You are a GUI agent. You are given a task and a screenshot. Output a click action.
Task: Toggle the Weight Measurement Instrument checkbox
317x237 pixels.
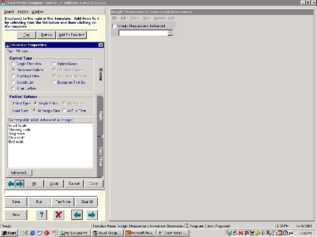pyautogui.click(x=114, y=26)
